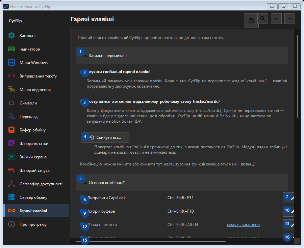Open Мови Windows via the globe icon
Viewport: 304px width, 248px height.
click(x=11, y=62)
